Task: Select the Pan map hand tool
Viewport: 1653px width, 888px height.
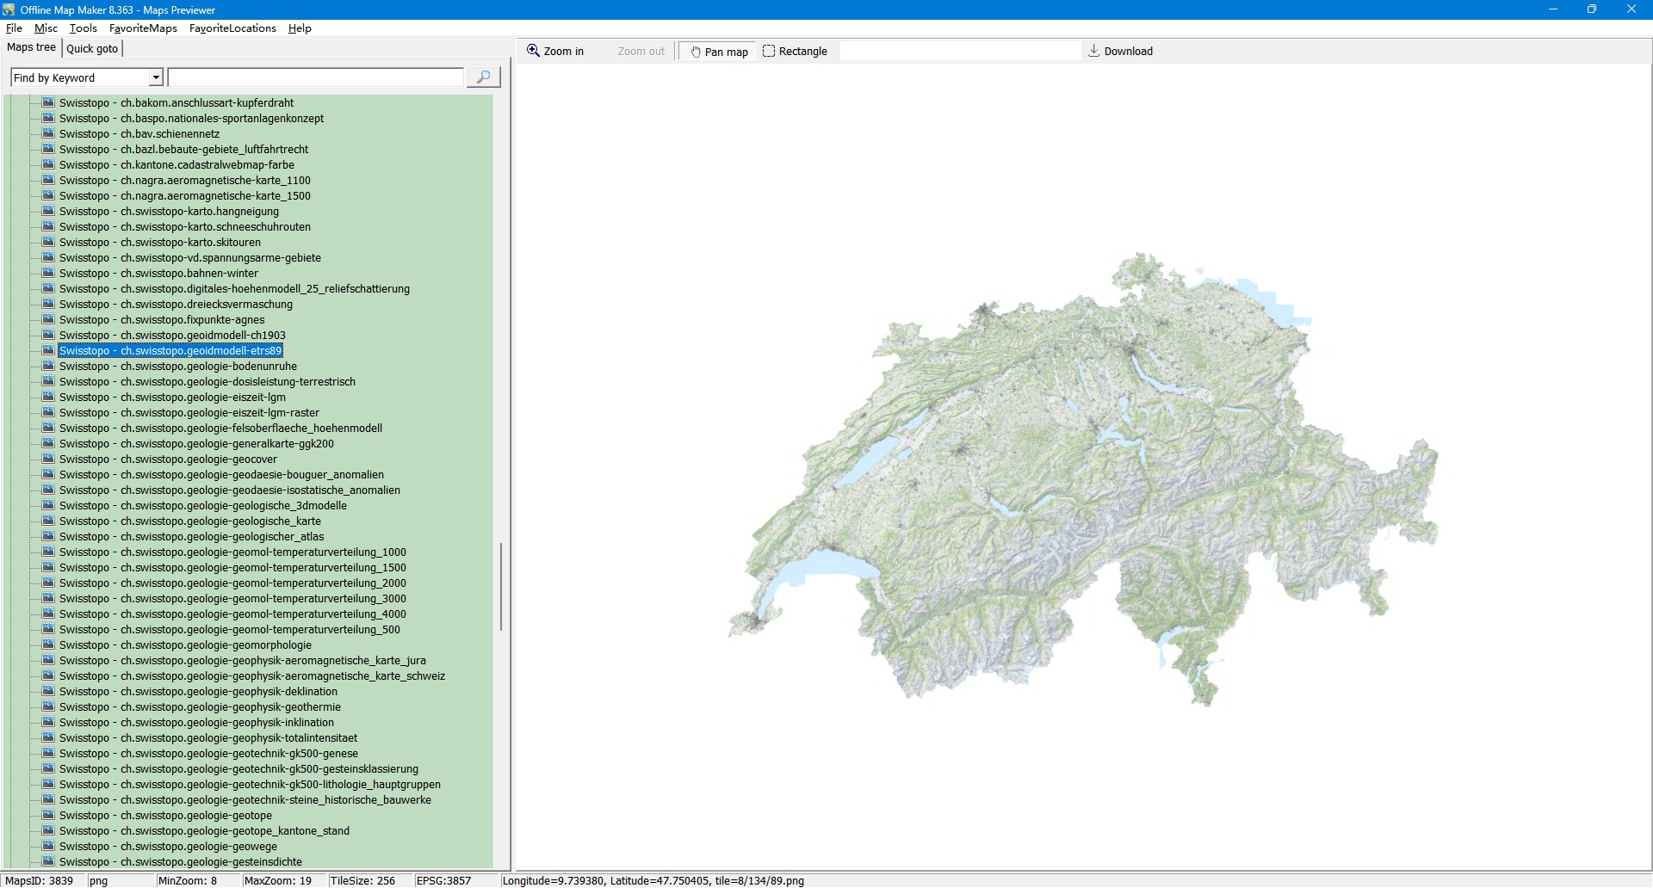Action: pos(718,52)
